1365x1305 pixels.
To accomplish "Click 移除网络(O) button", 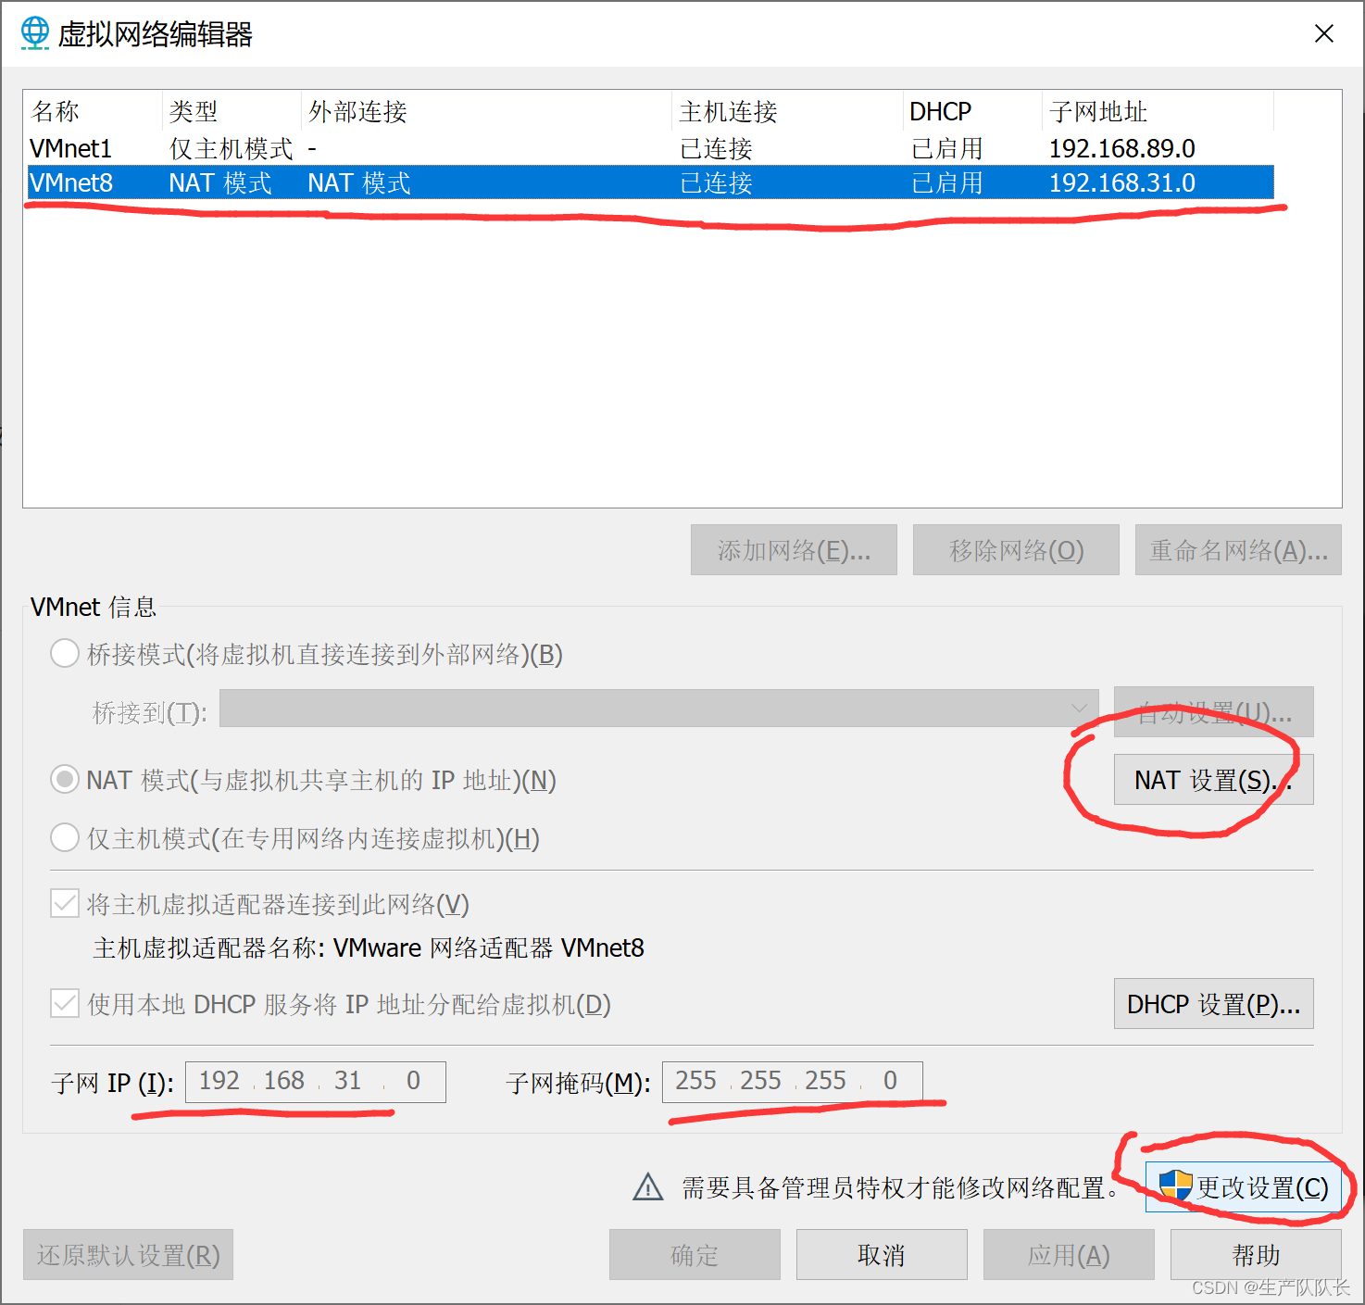I will click(1016, 550).
